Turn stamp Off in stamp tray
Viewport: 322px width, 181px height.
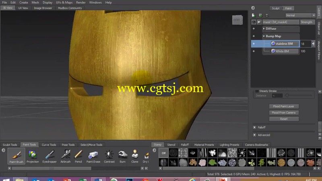pyautogui.click(x=163, y=153)
